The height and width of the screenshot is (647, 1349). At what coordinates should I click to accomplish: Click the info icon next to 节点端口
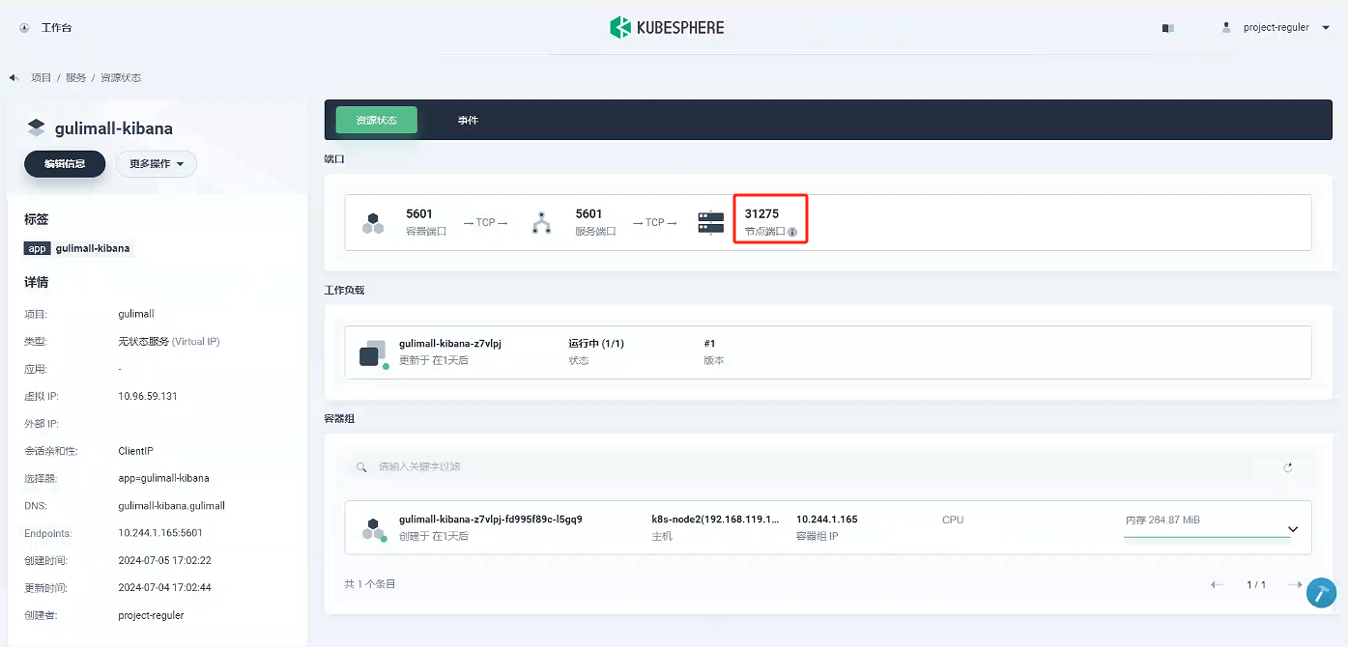[x=792, y=233]
